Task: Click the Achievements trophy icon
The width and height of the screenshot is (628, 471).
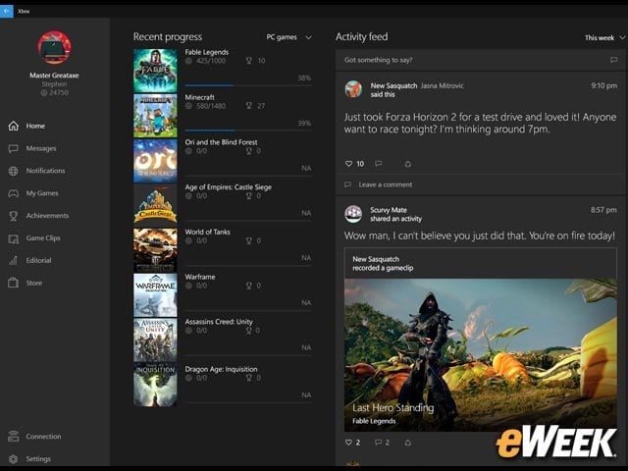Action: pos(13,216)
